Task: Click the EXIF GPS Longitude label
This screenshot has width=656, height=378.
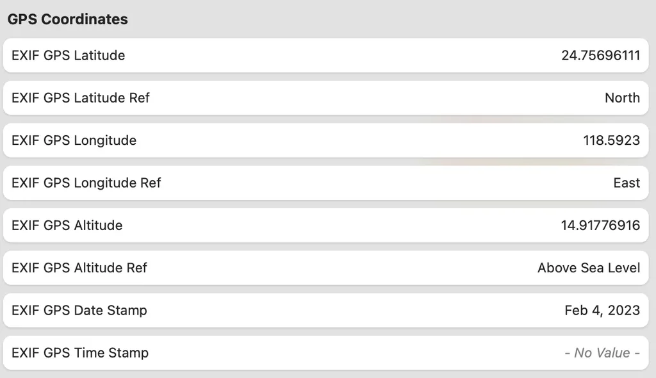Action: [x=74, y=140]
